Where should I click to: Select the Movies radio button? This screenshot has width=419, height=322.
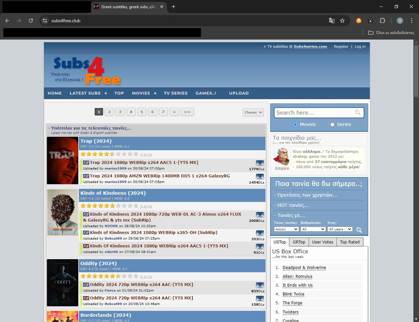[x=295, y=124]
